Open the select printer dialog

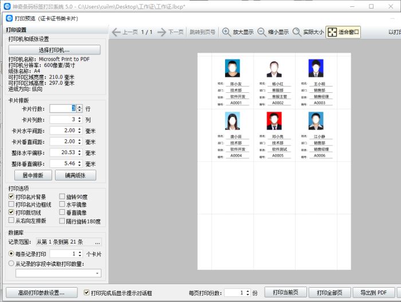[x=54, y=50]
